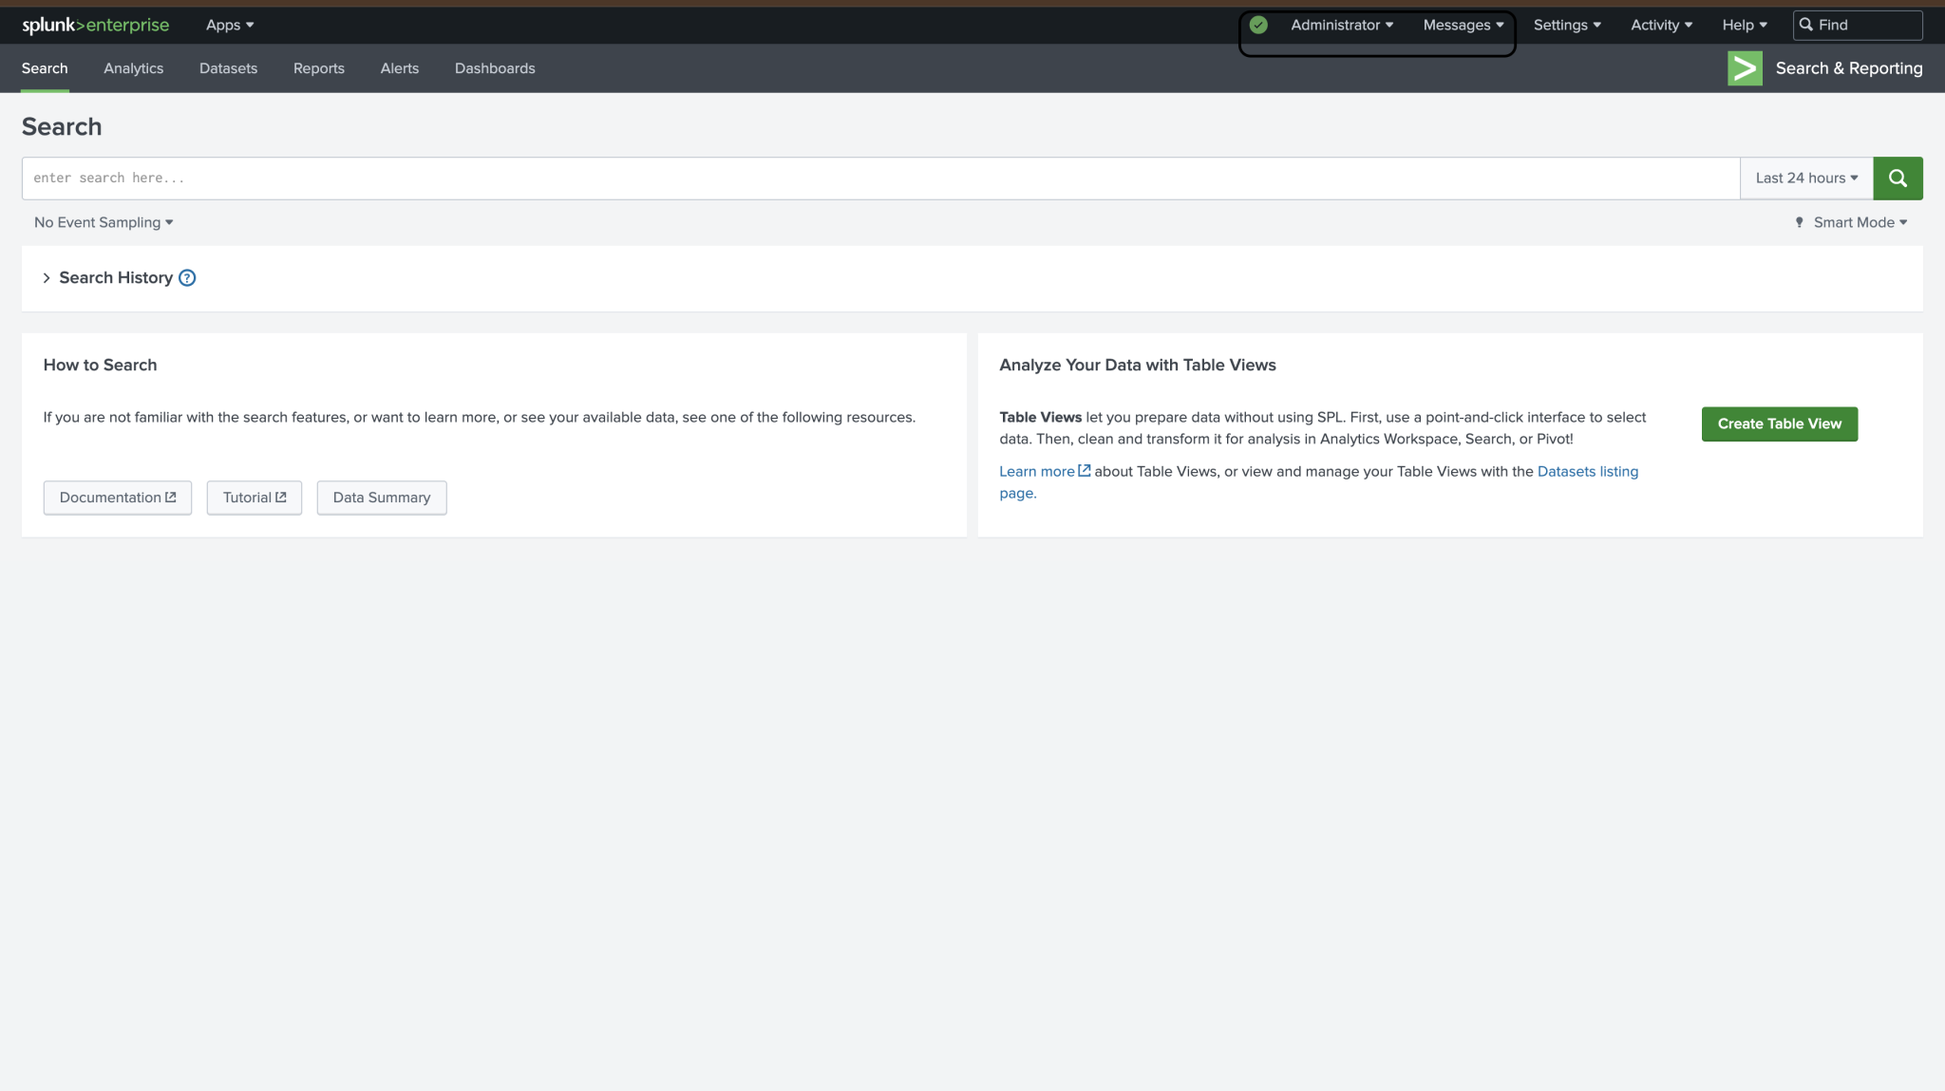Click the help icon next to Search History
This screenshot has height=1091, width=1945.
pos(187,277)
